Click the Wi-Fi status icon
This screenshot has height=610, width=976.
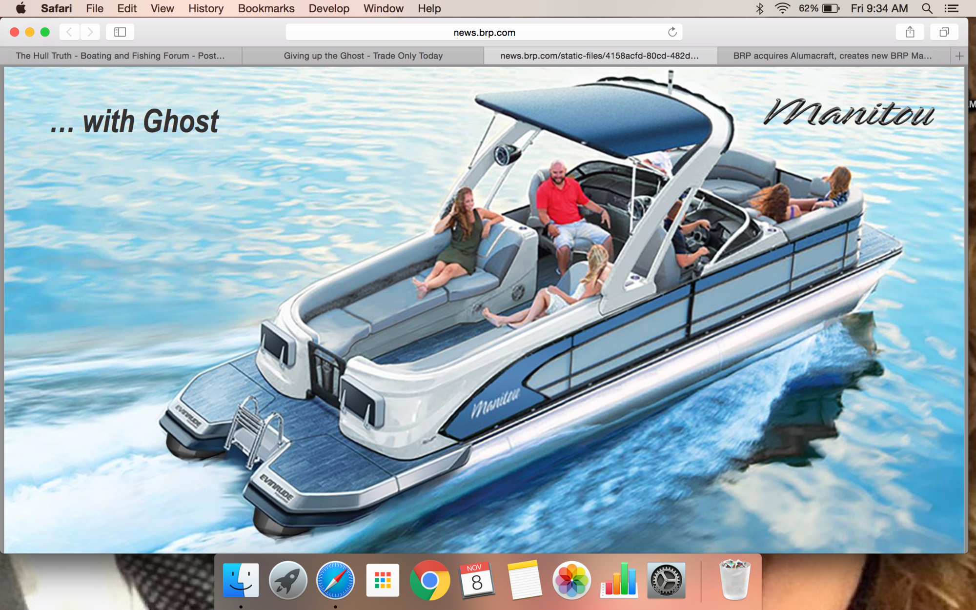point(782,8)
